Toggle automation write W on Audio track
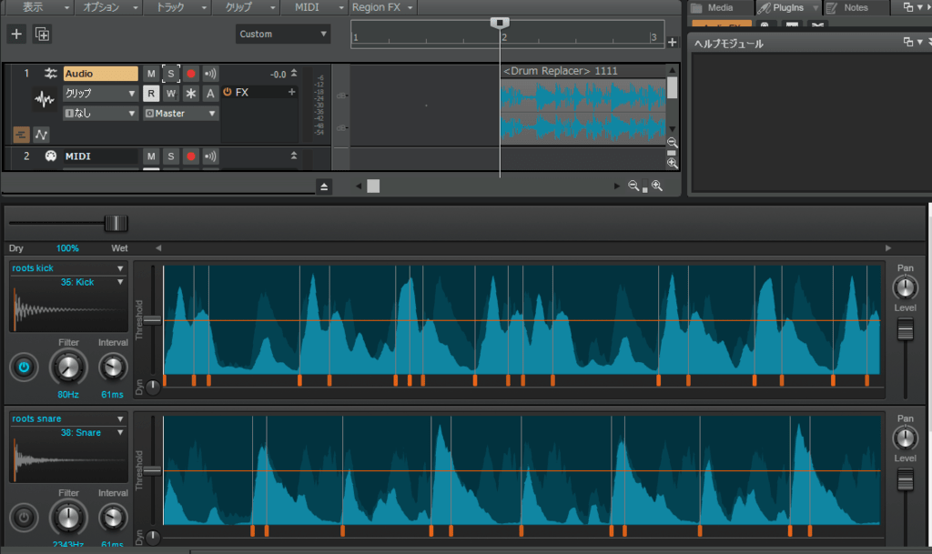Image resolution: width=932 pixels, height=554 pixels. coord(170,93)
